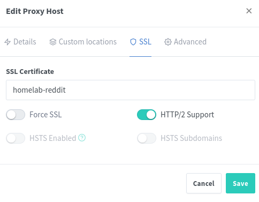
Task: Click the HSTS Subdomains text label
Action: [x=191, y=138]
